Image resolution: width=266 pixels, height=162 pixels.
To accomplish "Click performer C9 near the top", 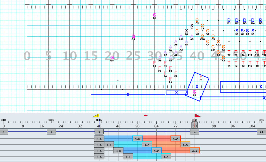I will coord(197,20).
